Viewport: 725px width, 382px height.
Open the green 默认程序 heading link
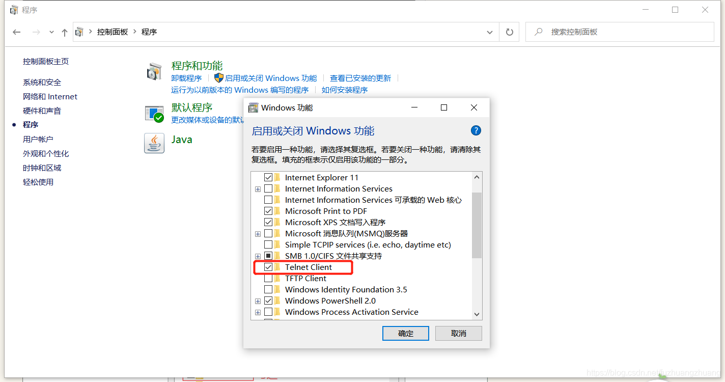192,107
